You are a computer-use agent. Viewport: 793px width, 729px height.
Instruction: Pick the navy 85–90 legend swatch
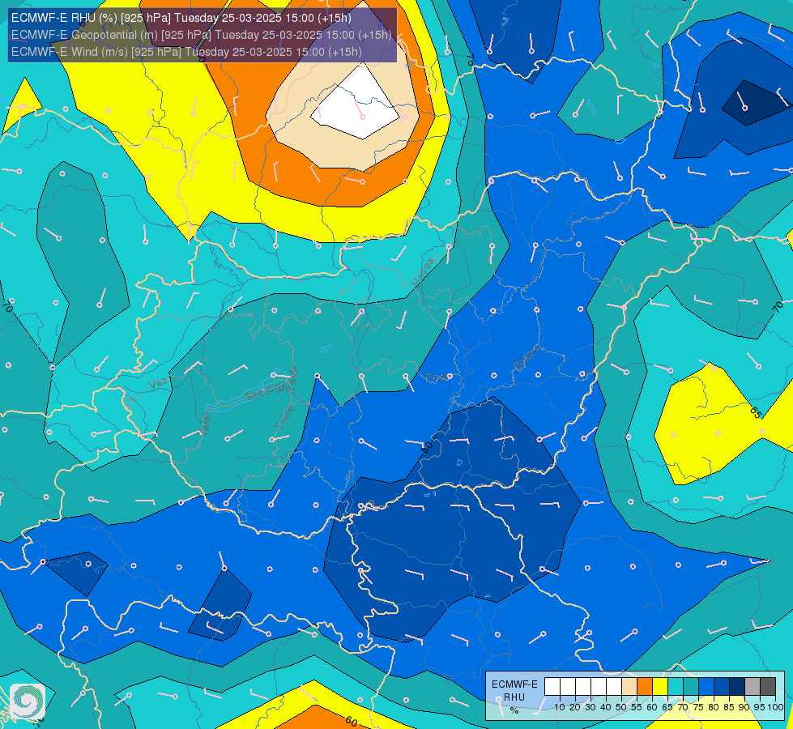coord(737,687)
